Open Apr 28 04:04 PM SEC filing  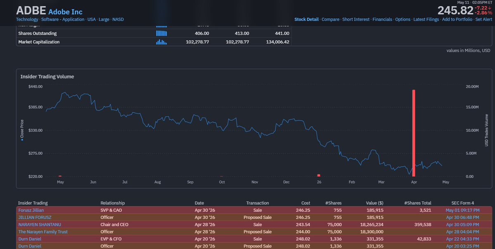(x=462, y=232)
